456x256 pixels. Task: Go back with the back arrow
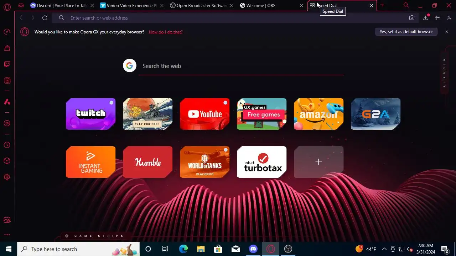pyautogui.click(x=21, y=18)
